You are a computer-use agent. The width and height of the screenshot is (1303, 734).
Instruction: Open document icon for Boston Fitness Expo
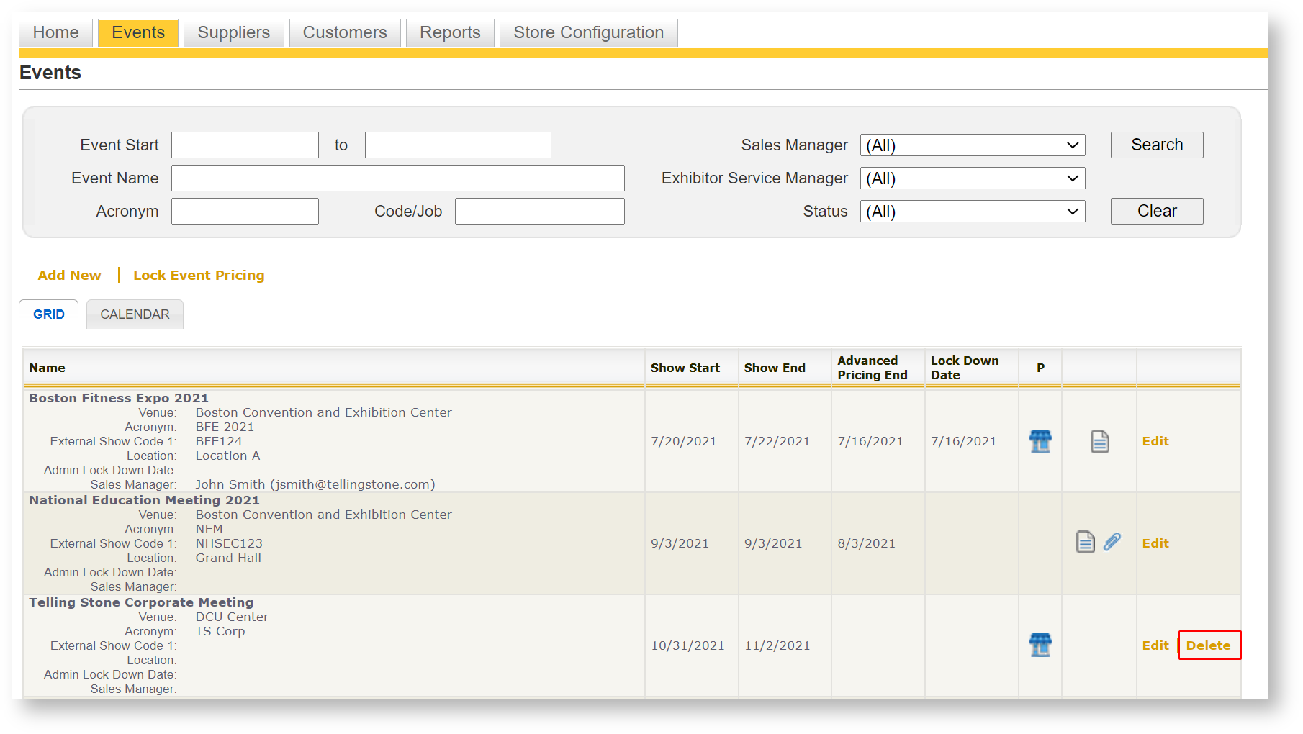(1099, 441)
